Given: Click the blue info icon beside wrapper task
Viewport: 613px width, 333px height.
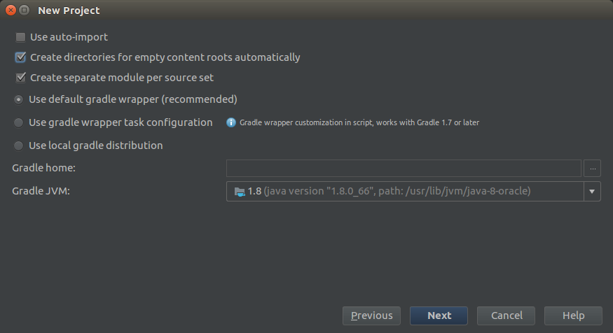Looking at the screenshot, I should (x=231, y=122).
